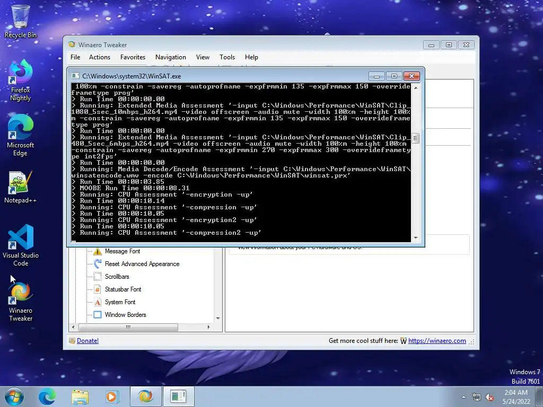Screen dimensions: 543x407
Task: Open the File menu
Action: (x=75, y=57)
